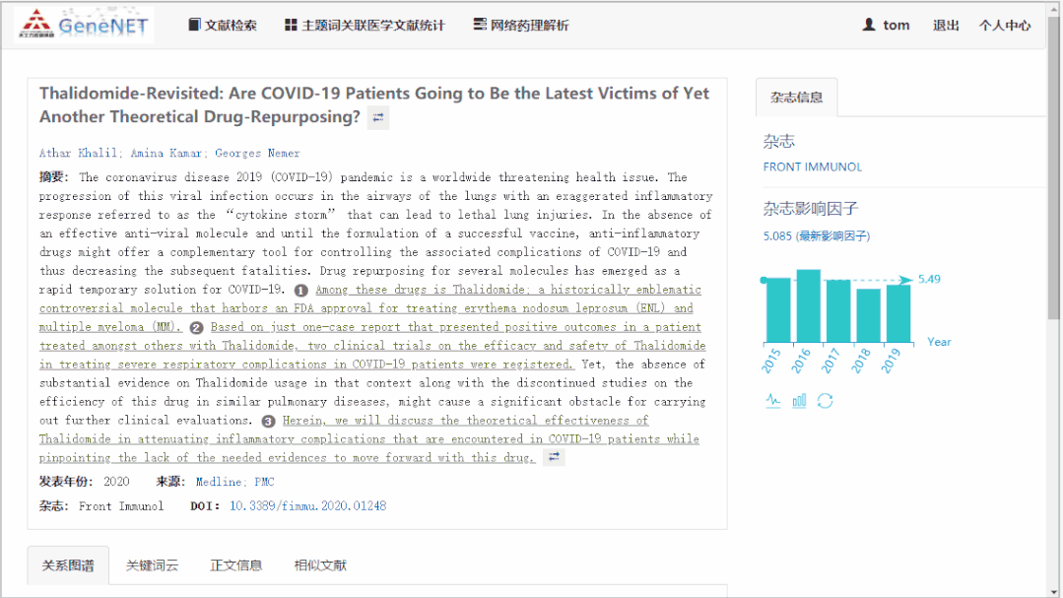Click the tom user account link
Image resolution: width=1063 pixels, height=598 pixels.
pyautogui.click(x=886, y=25)
